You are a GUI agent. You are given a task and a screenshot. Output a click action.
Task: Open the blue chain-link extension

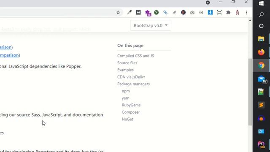click(165, 12)
